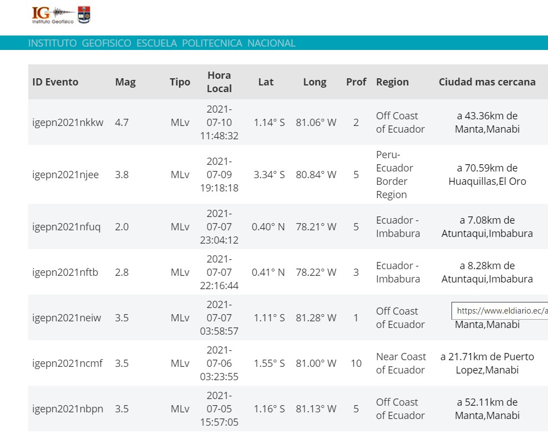Image resolution: width=548 pixels, height=434 pixels.
Task: Click the time 2021-07-09 19:18:18
Action: (x=219, y=174)
